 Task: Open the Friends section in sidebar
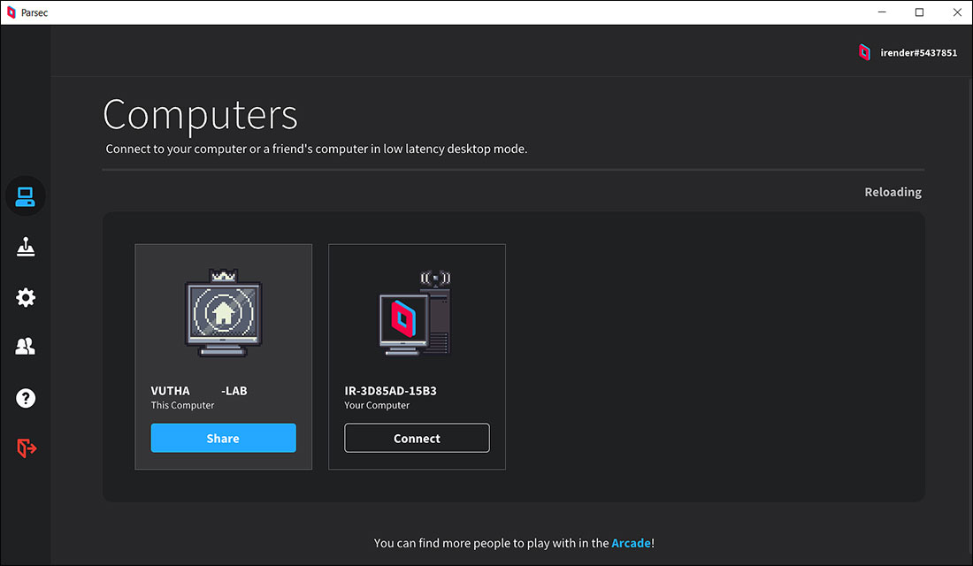(x=26, y=347)
